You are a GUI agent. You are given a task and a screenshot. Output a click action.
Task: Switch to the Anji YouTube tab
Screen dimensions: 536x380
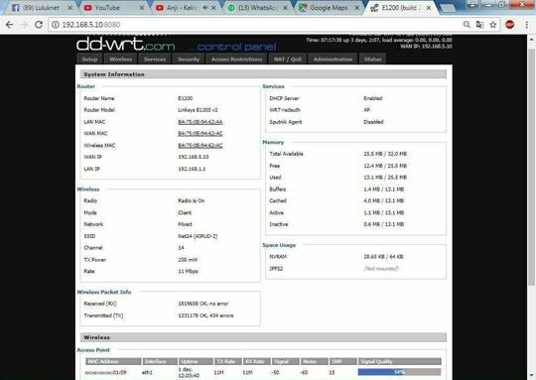[x=182, y=8]
